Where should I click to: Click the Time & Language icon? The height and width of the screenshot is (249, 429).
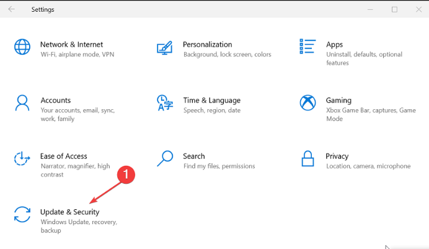coord(165,103)
